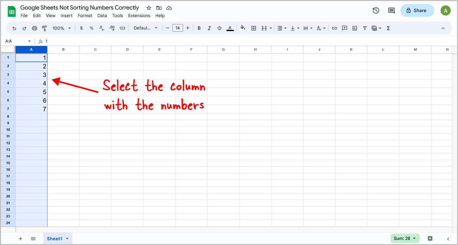The width and height of the screenshot is (458, 245).
Task: Go to Sheets home logo
Action: (x=12, y=12)
